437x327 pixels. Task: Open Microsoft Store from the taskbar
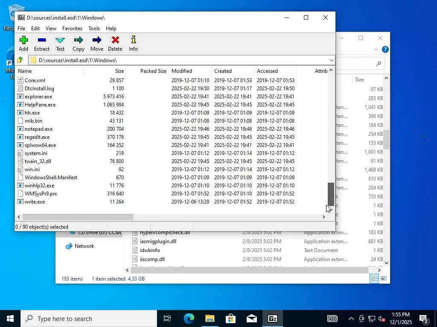(230, 318)
